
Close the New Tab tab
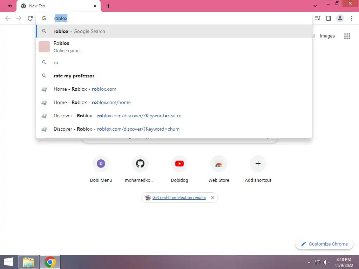[x=95, y=6]
